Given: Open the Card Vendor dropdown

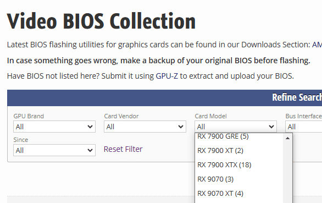Looking at the screenshot, I should click(x=145, y=127).
